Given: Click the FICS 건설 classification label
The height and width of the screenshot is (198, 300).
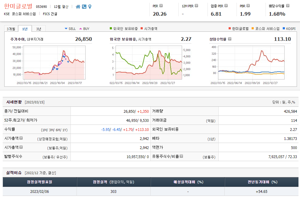Looking at the screenshot, I should coord(50,14).
